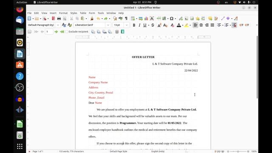Align paragraph right
272x153 pixels.
(x=207, y=25)
